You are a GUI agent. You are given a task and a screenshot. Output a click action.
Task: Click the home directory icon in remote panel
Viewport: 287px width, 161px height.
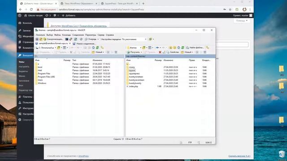point(178,48)
